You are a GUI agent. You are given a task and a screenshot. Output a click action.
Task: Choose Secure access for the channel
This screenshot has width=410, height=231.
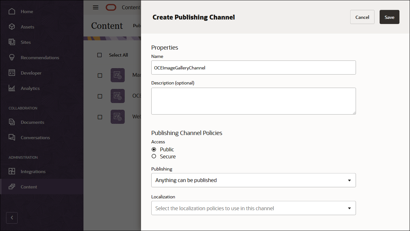154,156
